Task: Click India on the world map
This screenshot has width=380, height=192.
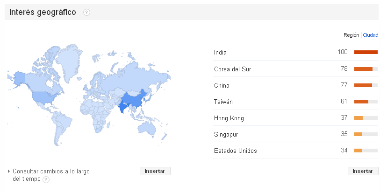Action: coord(123,107)
